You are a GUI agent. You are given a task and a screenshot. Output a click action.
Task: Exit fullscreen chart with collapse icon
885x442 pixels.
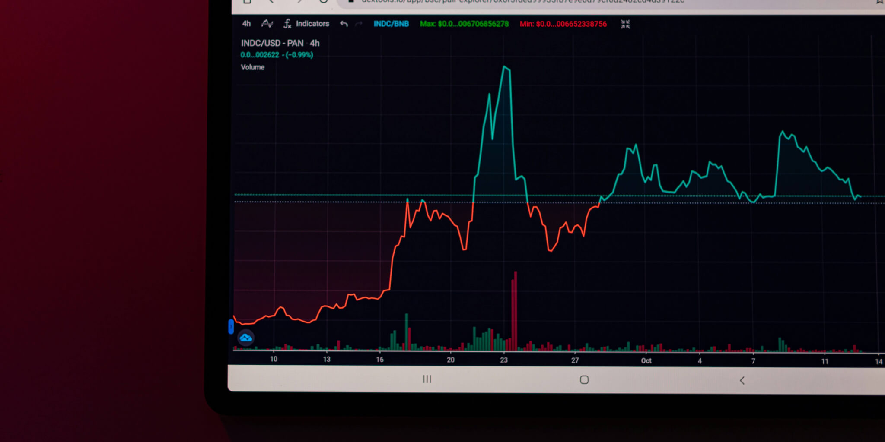pyautogui.click(x=625, y=24)
